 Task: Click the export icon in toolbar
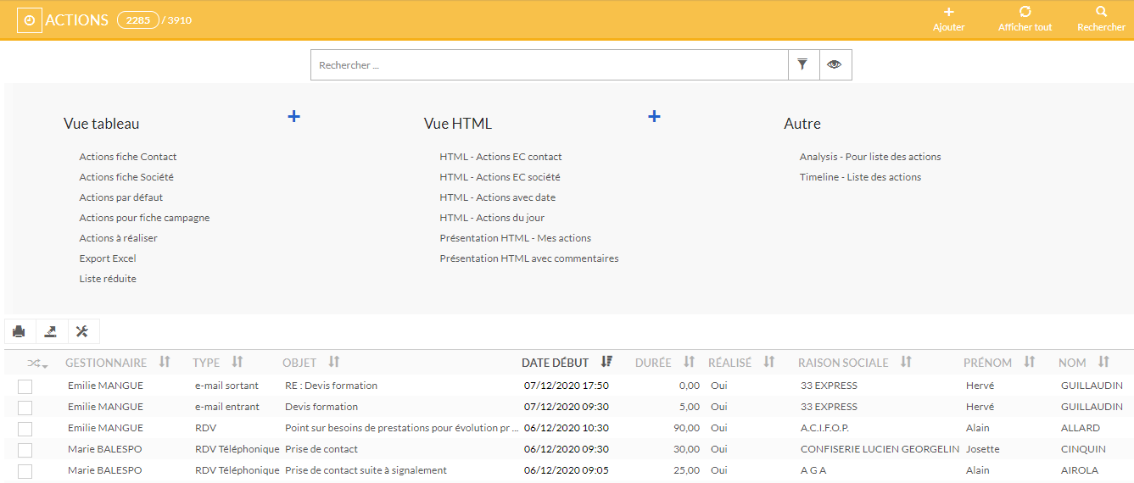point(51,331)
